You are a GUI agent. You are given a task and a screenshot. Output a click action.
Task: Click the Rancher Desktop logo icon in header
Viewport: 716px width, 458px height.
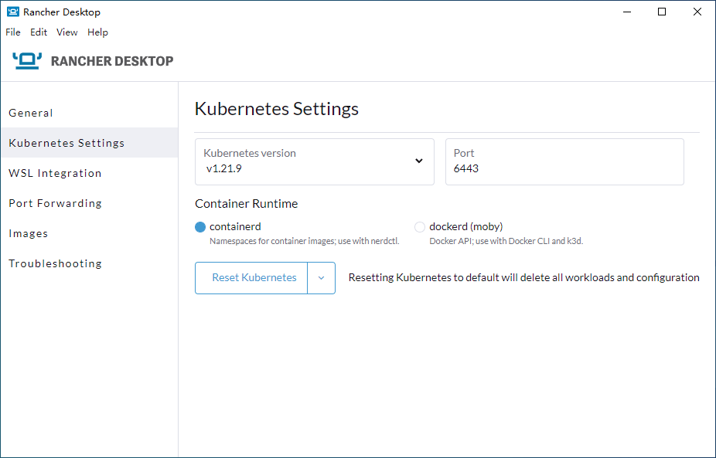coord(27,61)
